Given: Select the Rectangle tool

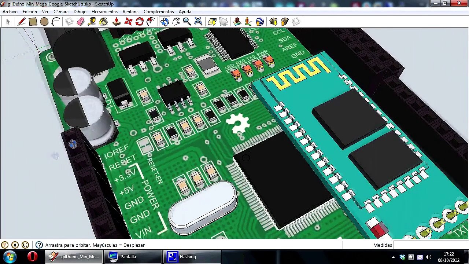Looking at the screenshot, I should click(33, 22).
